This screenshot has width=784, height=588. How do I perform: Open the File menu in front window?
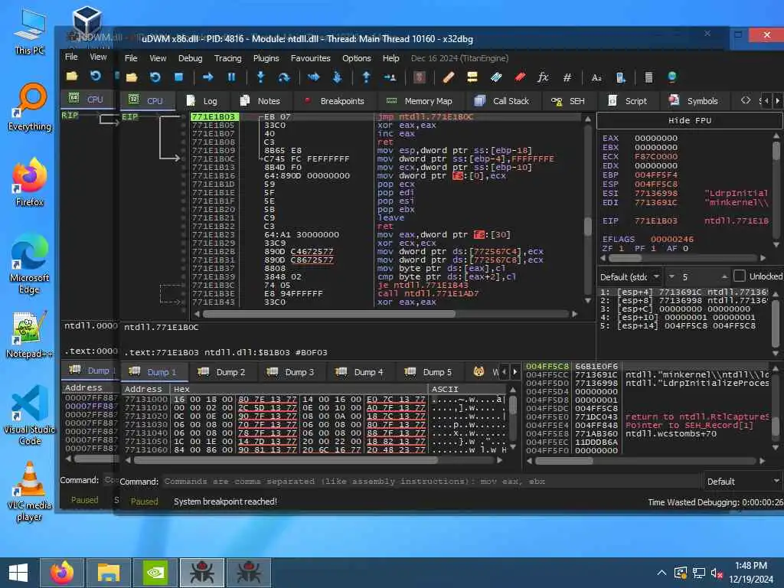pyautogui.click(x=131, y=58)
